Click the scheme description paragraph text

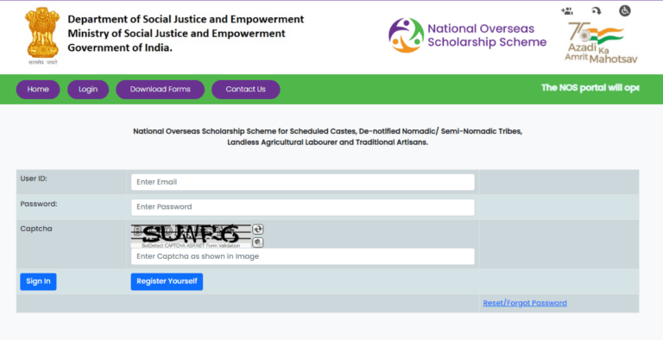pos(328,136)
